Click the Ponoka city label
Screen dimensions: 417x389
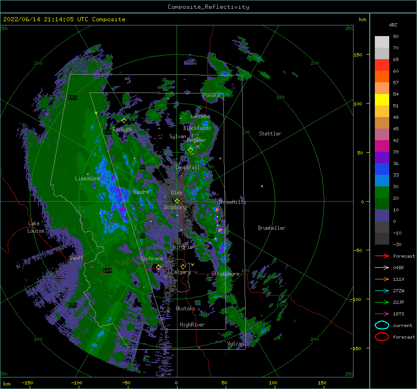point(211,95)
